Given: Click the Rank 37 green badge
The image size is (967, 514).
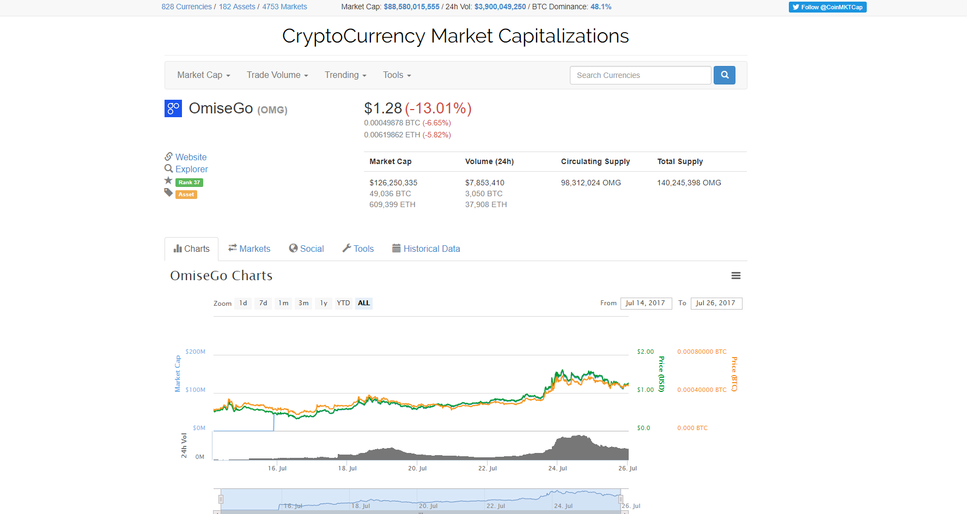Looking at the screenshot, I should (x=189, y=183).
